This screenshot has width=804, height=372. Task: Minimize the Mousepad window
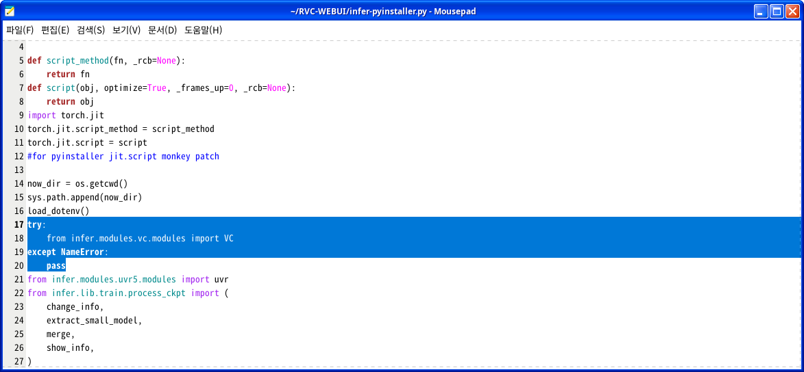point(760,11)
